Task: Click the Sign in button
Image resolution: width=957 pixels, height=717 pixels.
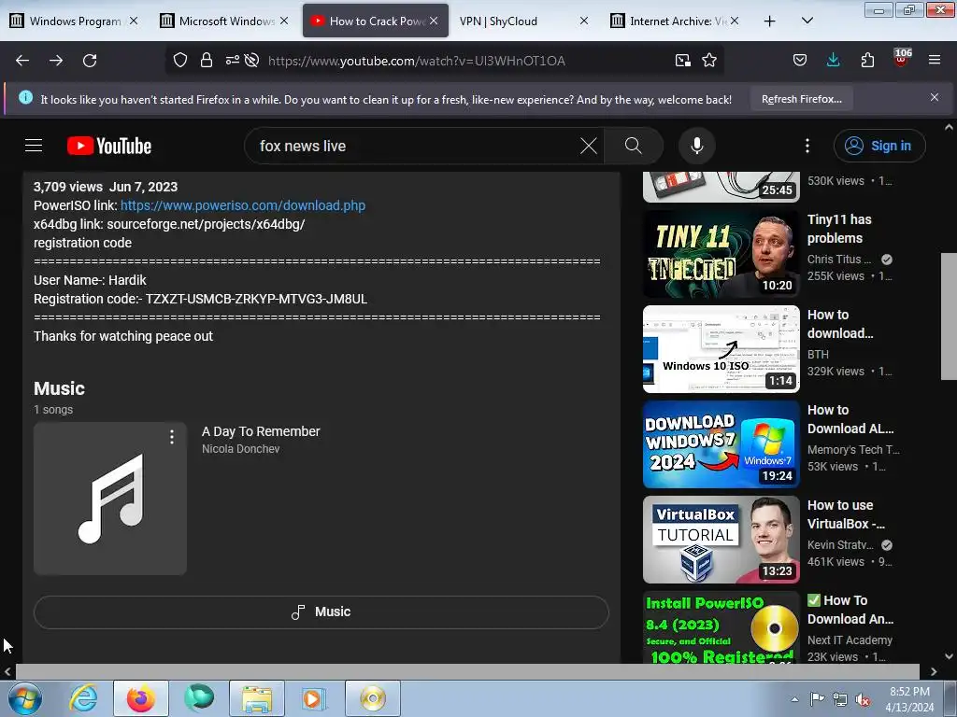Action: (879, 146)
